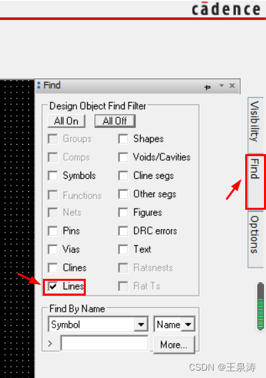Toggle the Ratsnests checkbox
Screen dimensions: 266x378
point(123,268)
